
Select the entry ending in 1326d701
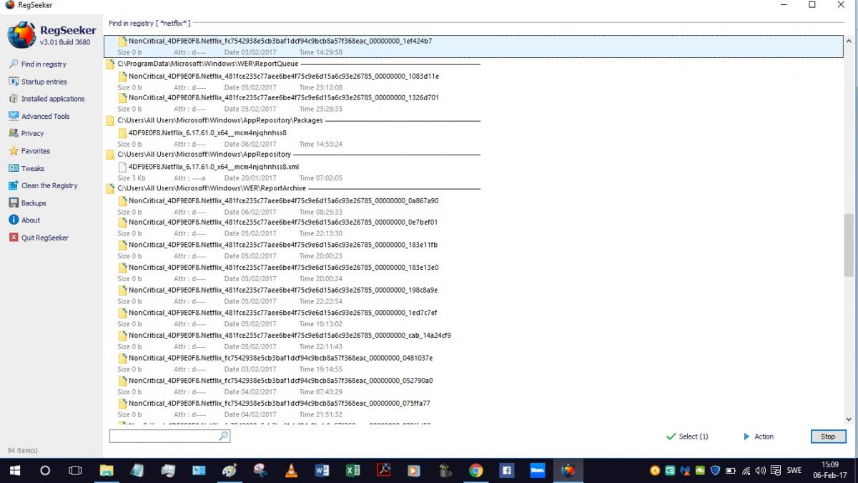click(x=284, y=98)
